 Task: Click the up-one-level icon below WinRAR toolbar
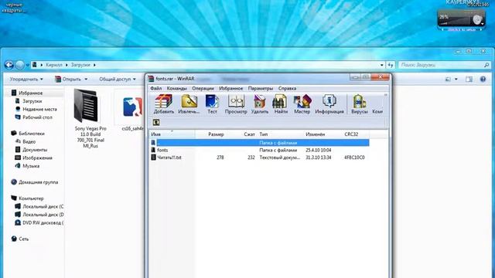coord(156,122)
